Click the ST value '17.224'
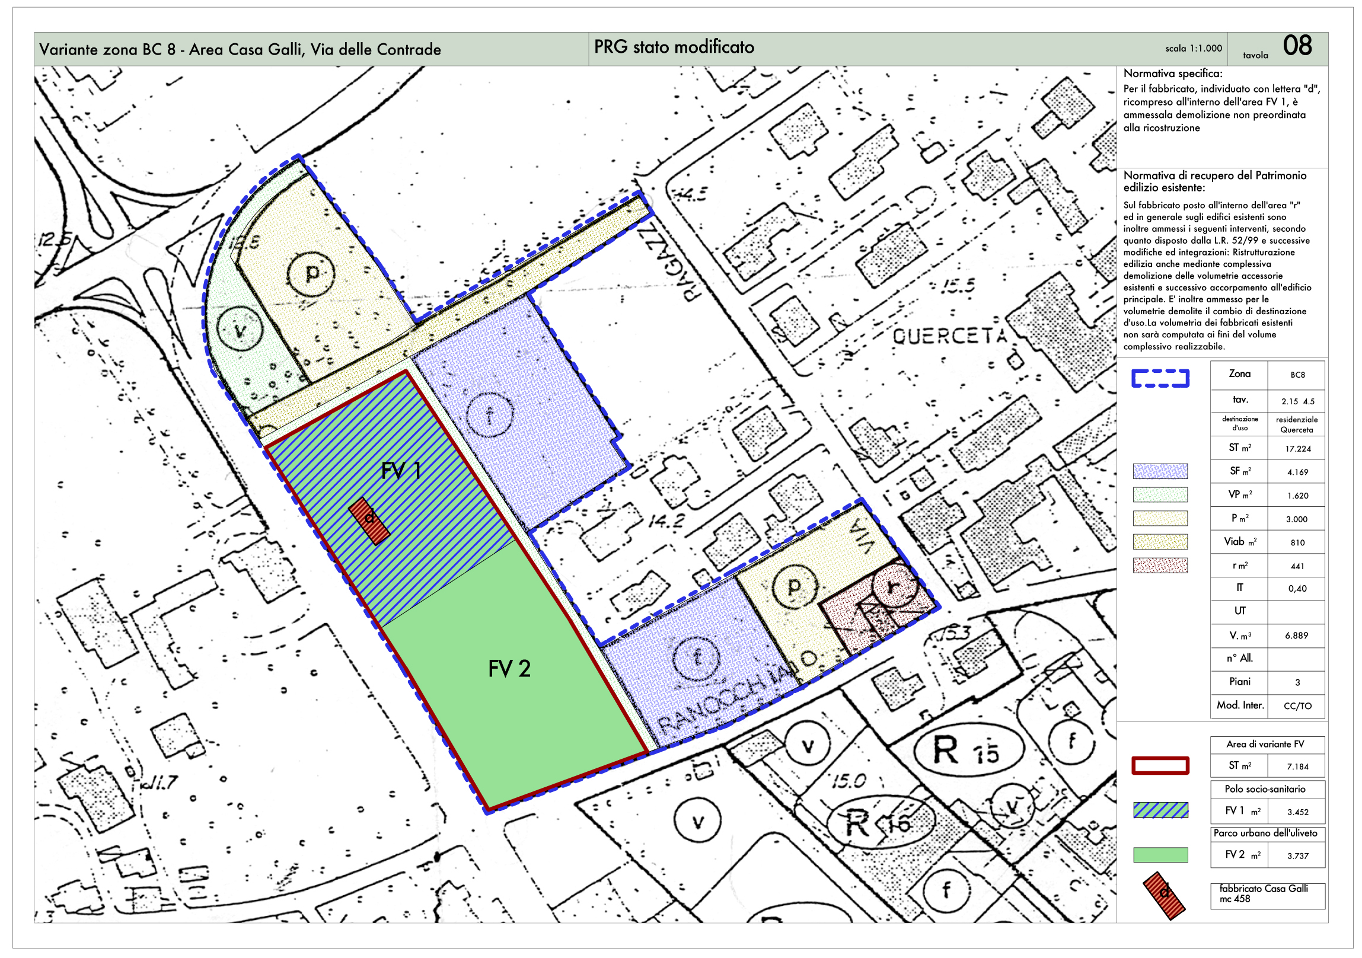Image resolution: width=1362 pixels, height=958 pixels. coord(1297,448)
